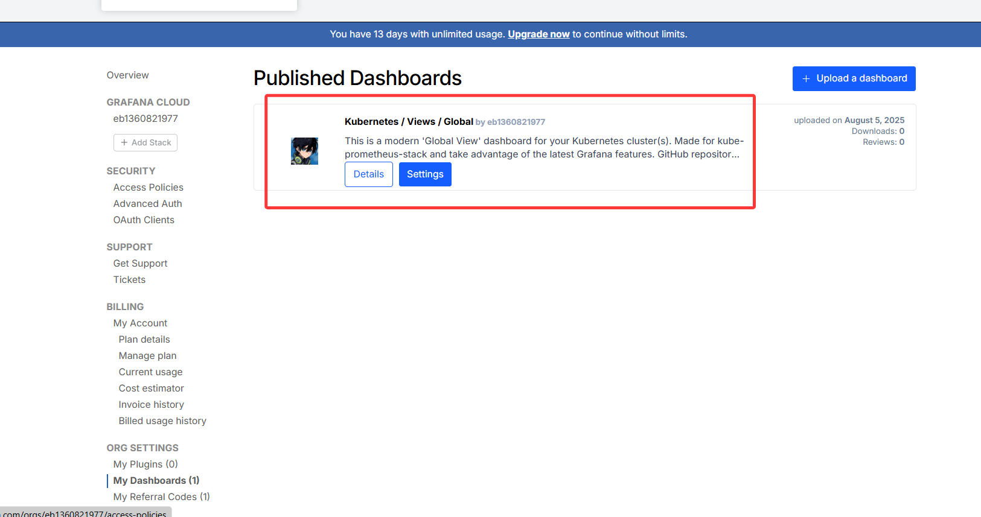Open Access Policies page
The height and width of the screenshot is (517, 981).
[x=149, y=188]
